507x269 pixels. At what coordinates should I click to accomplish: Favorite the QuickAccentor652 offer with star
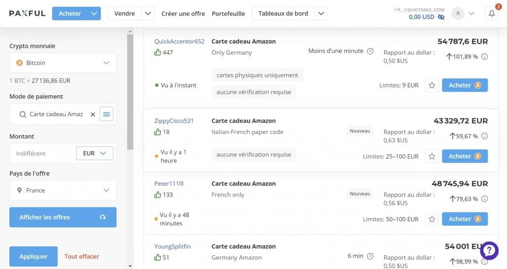coord(432,85)
